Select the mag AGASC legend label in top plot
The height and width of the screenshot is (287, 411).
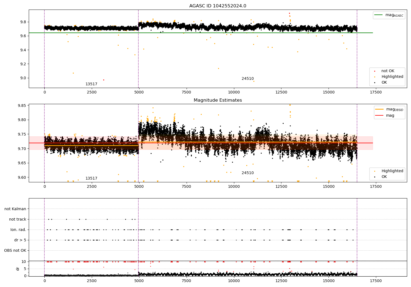click(394, 15)
